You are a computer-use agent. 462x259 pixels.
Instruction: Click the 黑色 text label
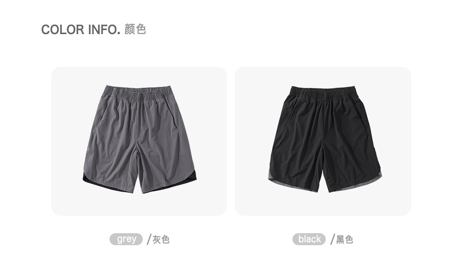click(x=345, y=239)
